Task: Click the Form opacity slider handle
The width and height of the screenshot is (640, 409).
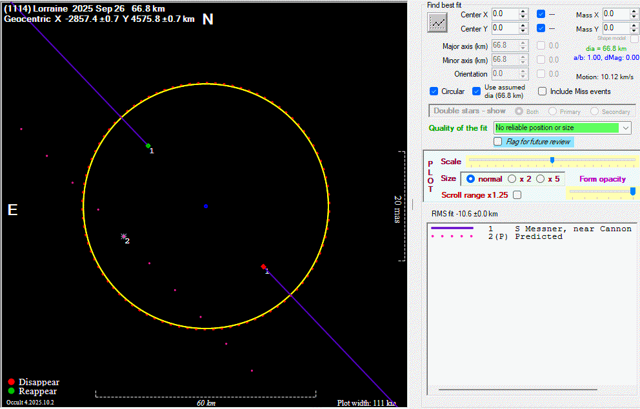Action: tap(632, 191)
